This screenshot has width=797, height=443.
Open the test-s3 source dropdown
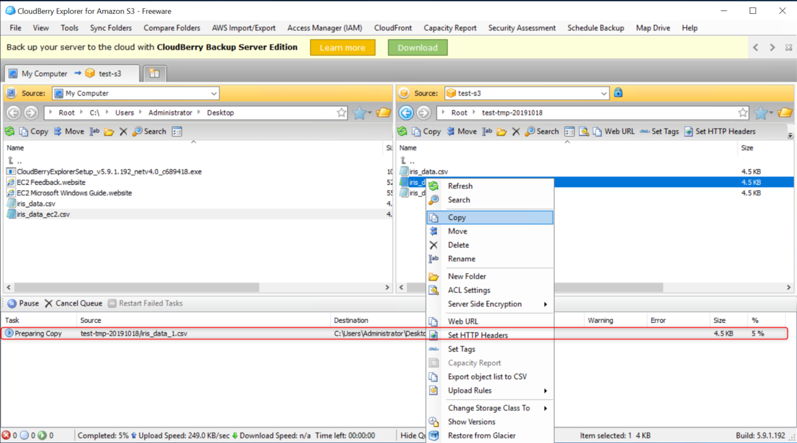point(604,94)
